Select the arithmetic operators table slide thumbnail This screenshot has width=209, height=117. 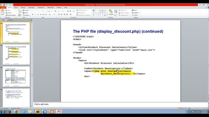16,77
